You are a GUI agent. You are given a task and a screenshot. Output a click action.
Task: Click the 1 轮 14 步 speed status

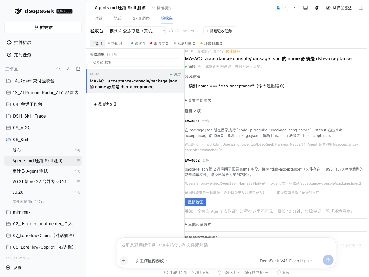pos(187,272)
